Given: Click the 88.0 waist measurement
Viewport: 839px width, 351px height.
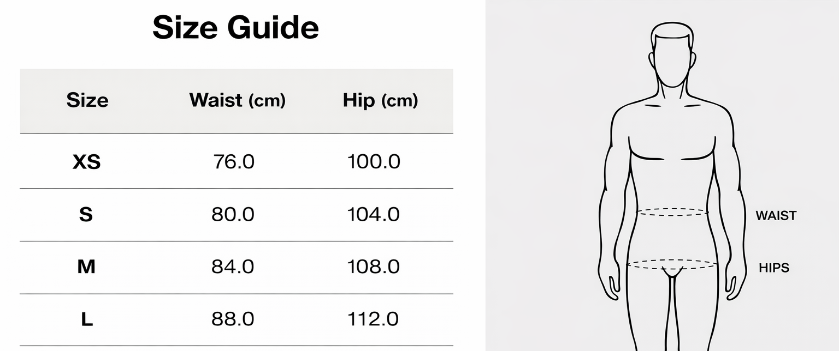Looking at the screenshot, I should coord(233,320).
